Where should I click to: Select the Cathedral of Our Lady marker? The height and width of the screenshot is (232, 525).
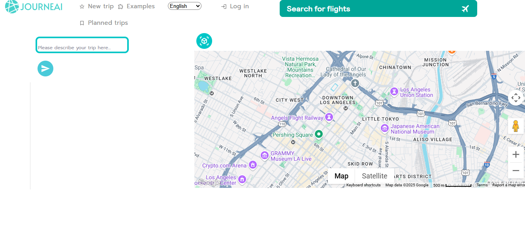coord(355,83)
